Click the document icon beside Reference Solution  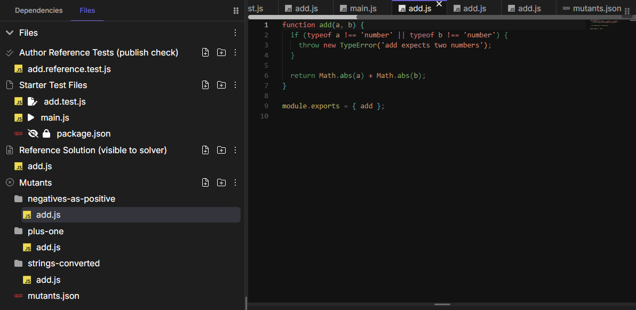(x=10, y=150)
